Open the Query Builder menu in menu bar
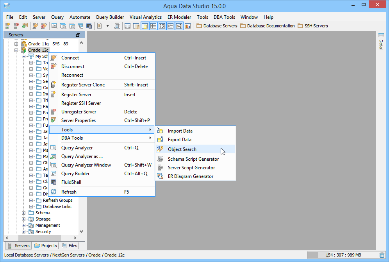Screen dimensions: 389x262 click(110, 17)
